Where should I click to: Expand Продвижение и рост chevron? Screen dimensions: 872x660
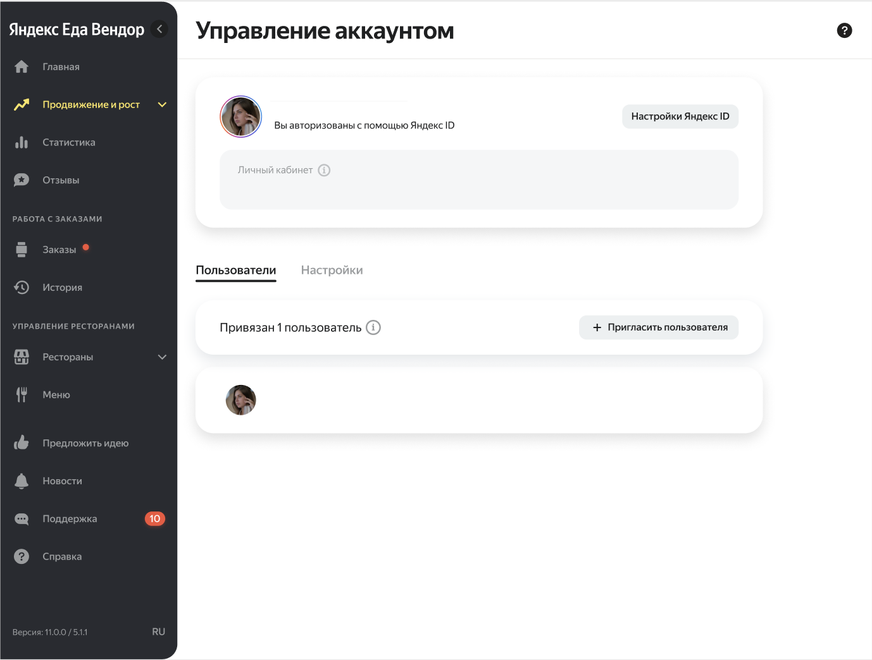pos(162,105)
